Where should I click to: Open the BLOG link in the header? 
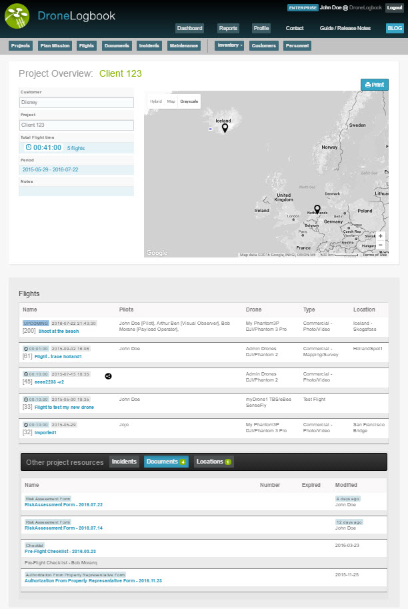[395, 28]
